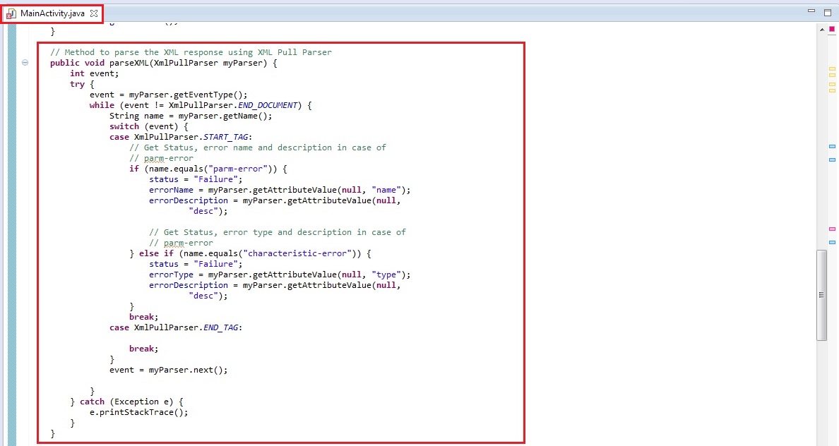Click the blue marker just below the pink marker

coord(831,242)
